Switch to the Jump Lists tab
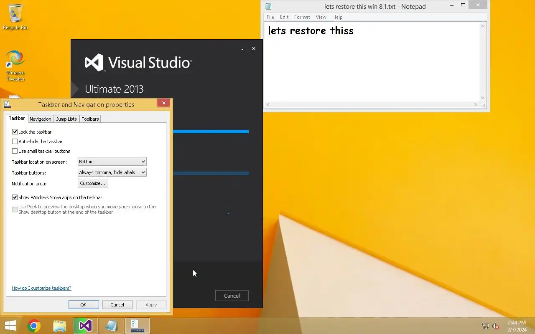 (66, 119)
